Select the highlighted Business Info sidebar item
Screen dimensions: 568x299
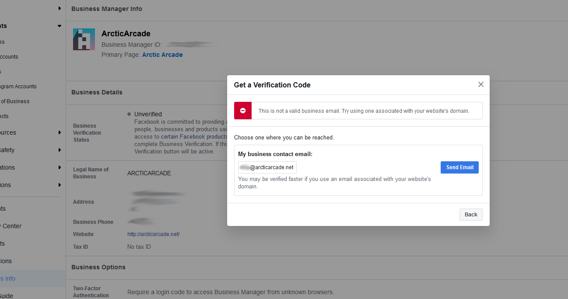[33, 278]
